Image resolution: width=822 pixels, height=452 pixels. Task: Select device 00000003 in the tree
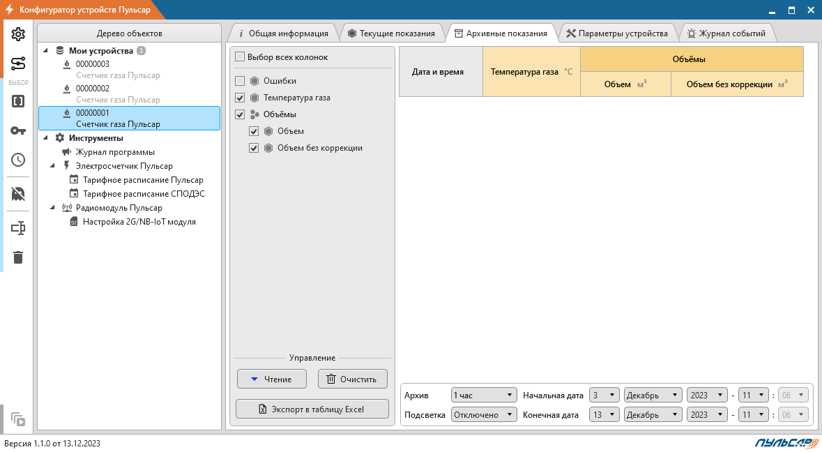tap(129, 70)
